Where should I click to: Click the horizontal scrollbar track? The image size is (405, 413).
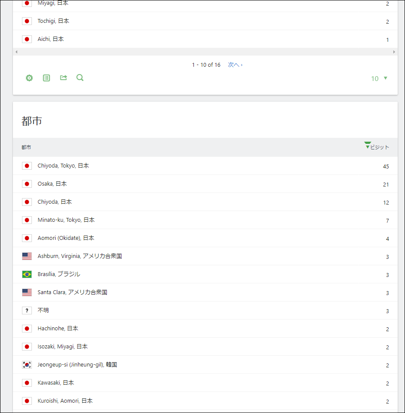pyautogui.click(x=205, y=52)
